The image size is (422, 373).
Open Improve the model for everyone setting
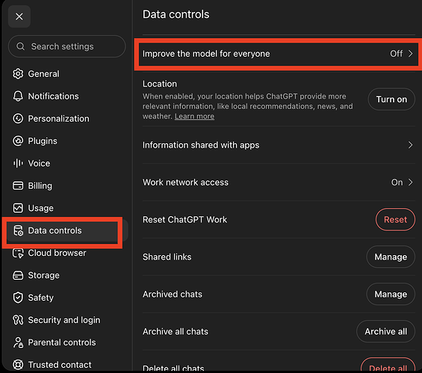(279, 54)
